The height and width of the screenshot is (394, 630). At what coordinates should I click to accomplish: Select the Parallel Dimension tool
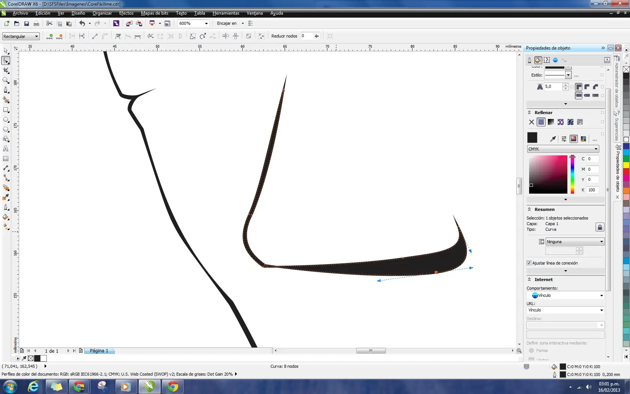click(x=6, y=168)
